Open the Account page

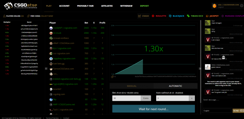coord(64,6)
